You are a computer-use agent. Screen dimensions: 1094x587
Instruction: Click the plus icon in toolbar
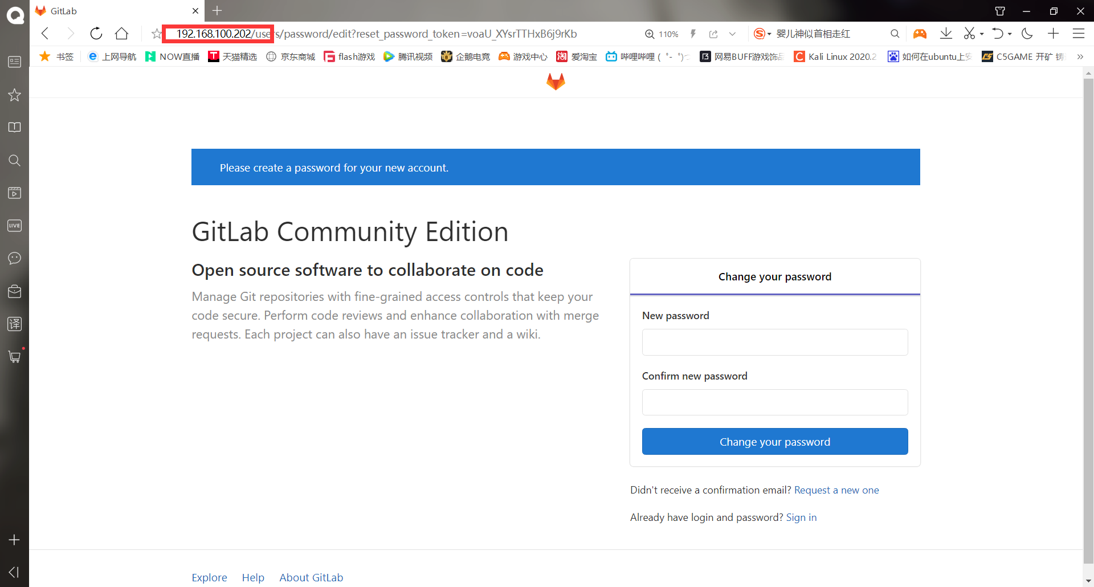point(1053,34)
